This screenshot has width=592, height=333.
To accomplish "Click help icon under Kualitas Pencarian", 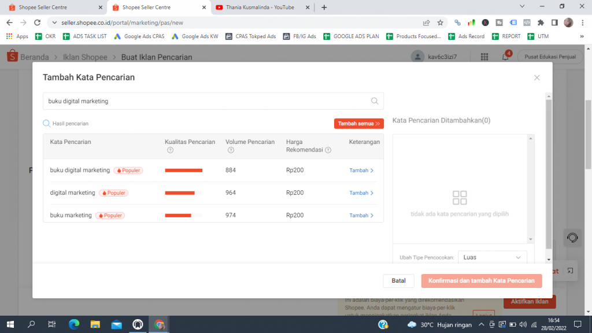I will click(x=171, y=150).
